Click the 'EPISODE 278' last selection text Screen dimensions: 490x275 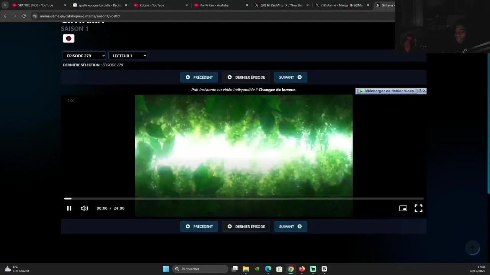(113, 65)
